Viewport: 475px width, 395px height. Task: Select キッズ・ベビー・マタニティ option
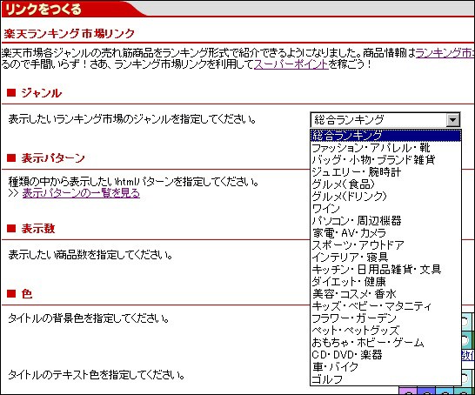(385, 306)
